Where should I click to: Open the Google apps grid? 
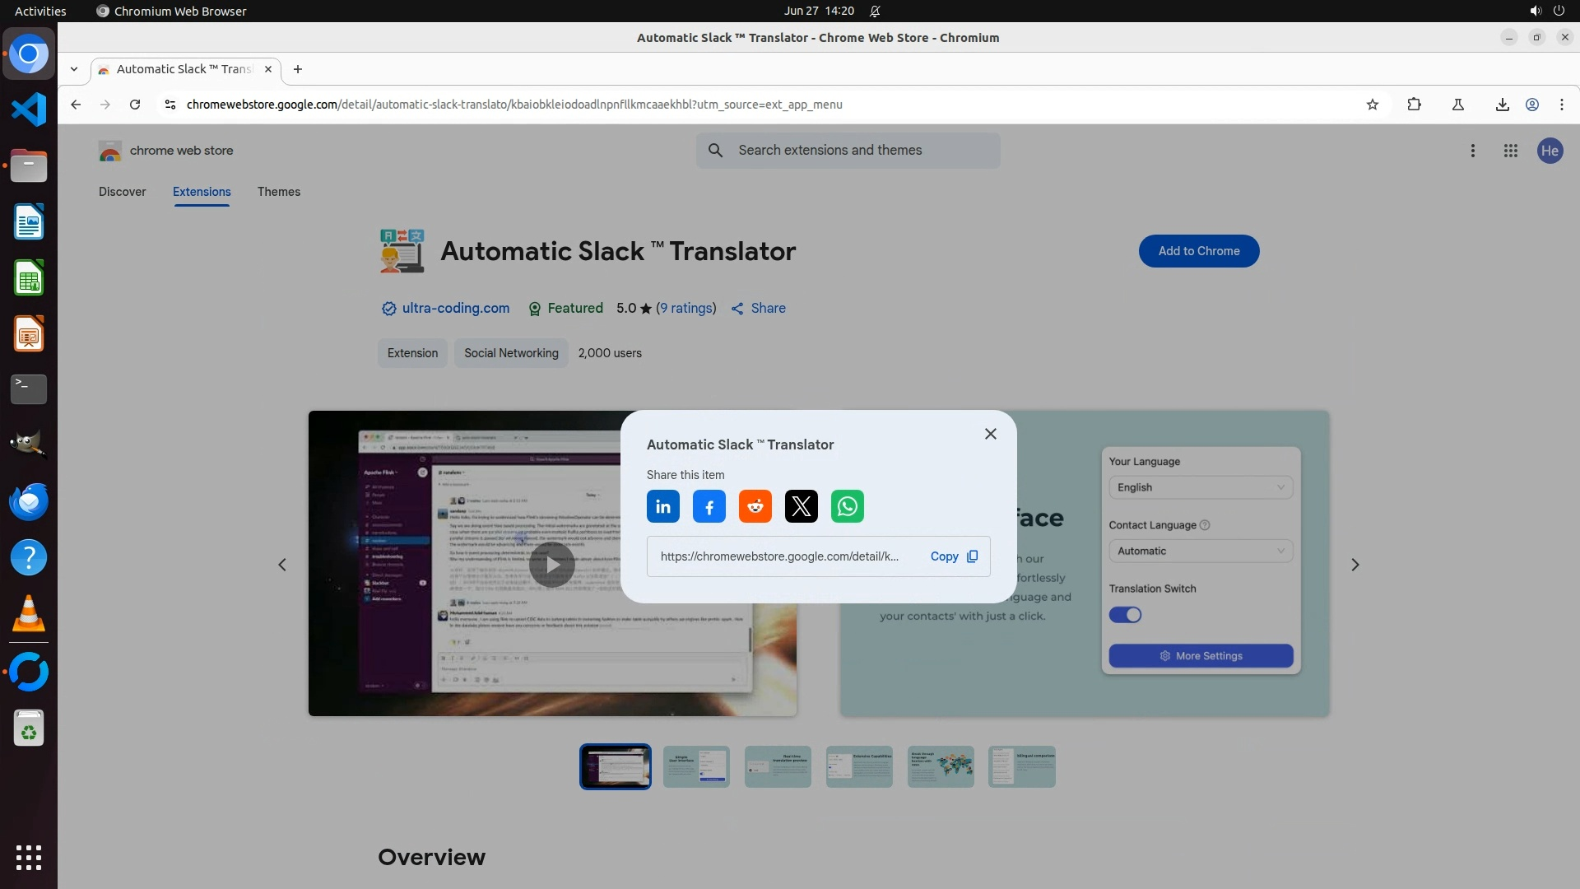[x=1510, y=151]
